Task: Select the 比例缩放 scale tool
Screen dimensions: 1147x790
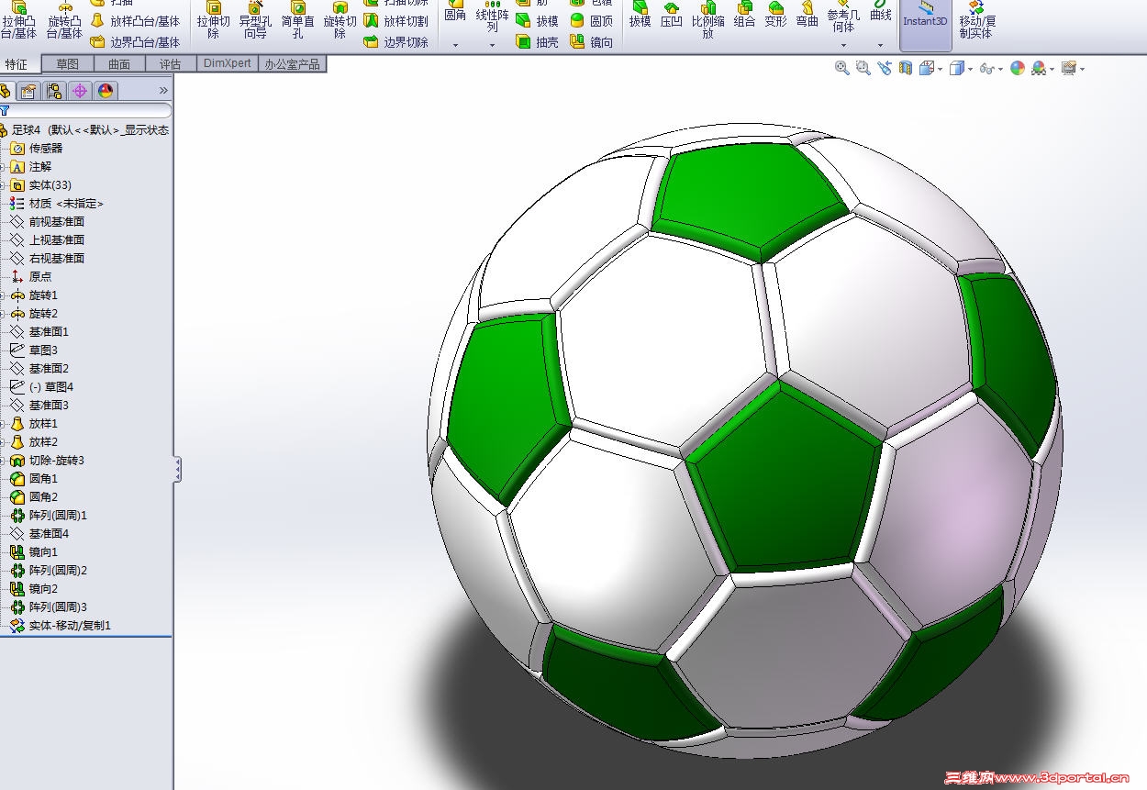Action: coord(707,20)
